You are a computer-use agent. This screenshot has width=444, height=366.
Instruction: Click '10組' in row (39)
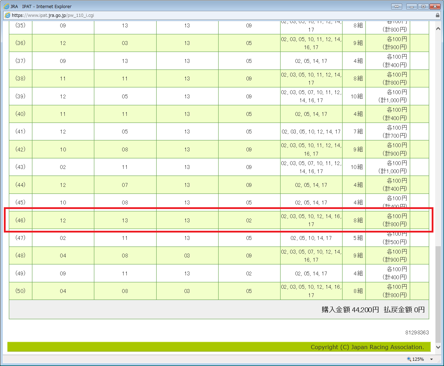tap(357, 96)
